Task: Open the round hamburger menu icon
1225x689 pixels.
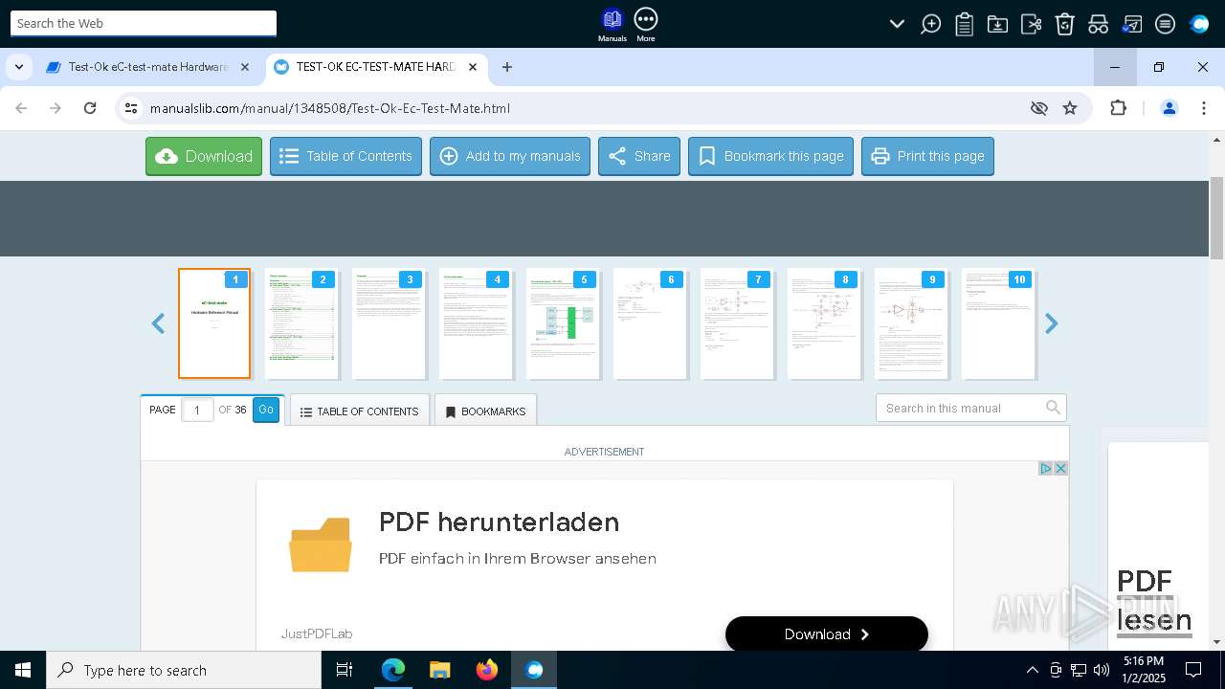Action: 1165,24
